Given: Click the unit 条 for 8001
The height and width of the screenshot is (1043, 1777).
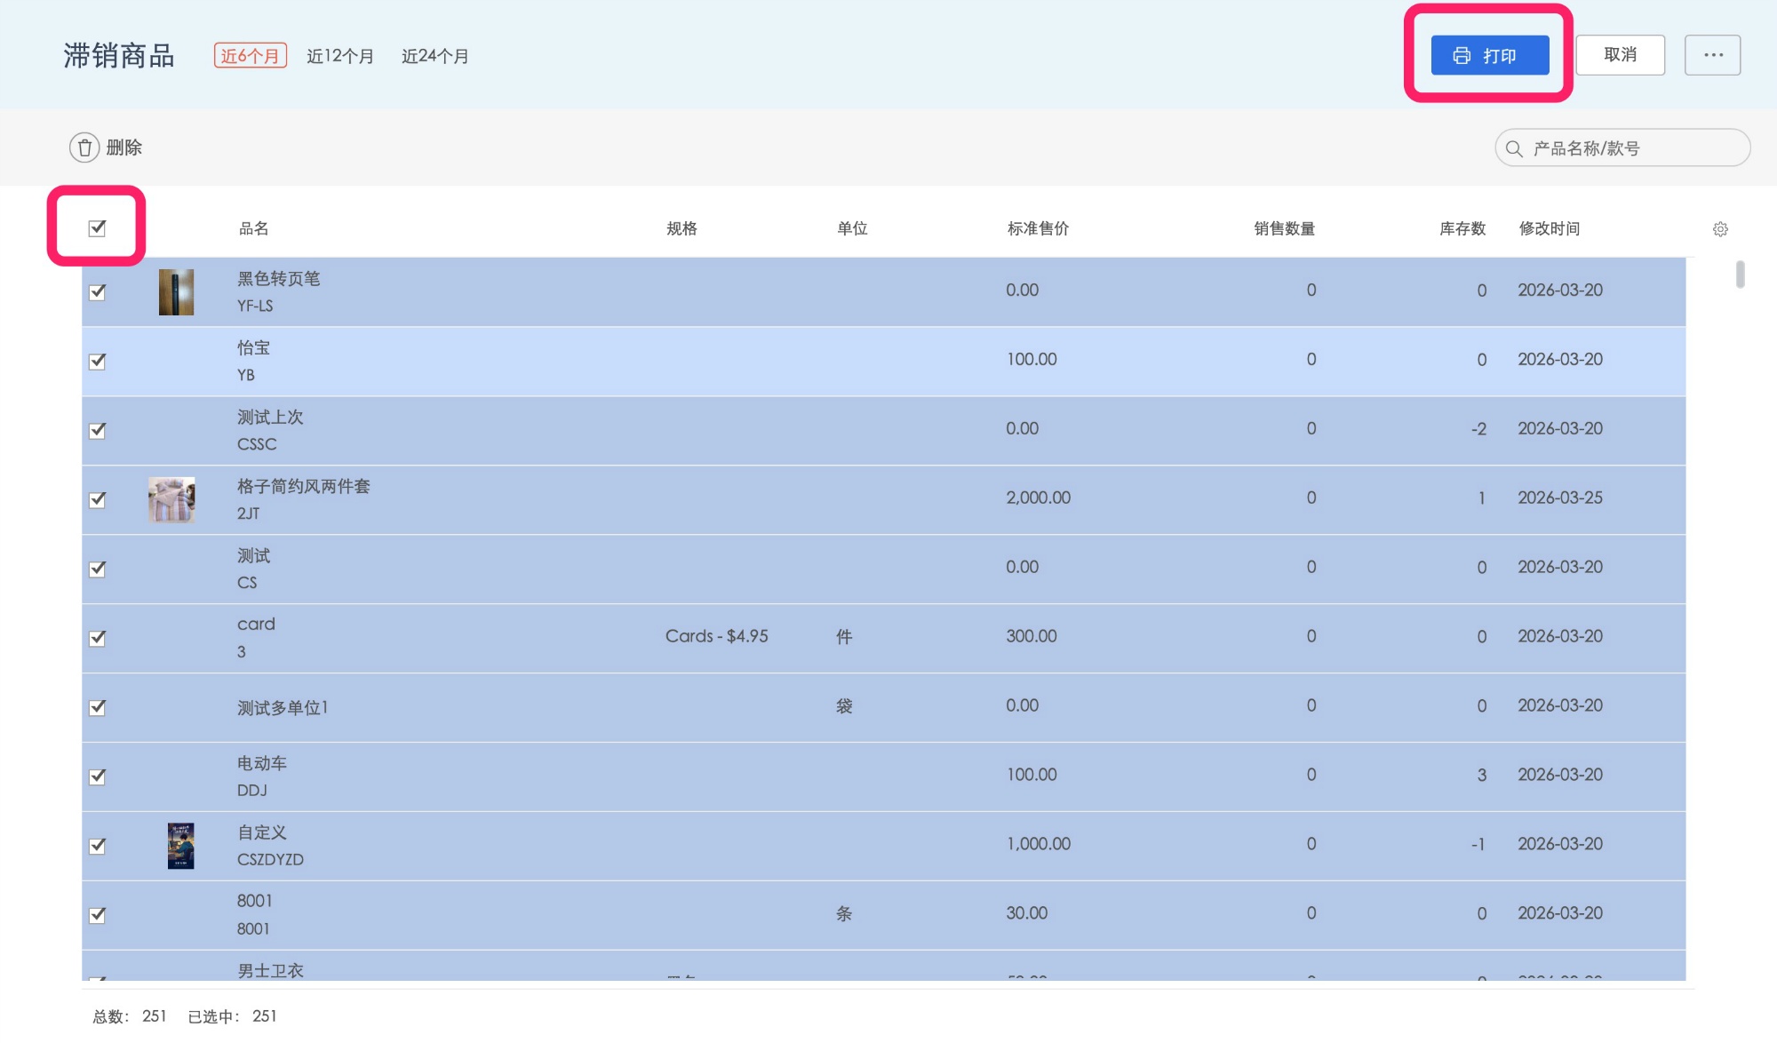Looking at the screenshot, I should [x=844, y=914].
